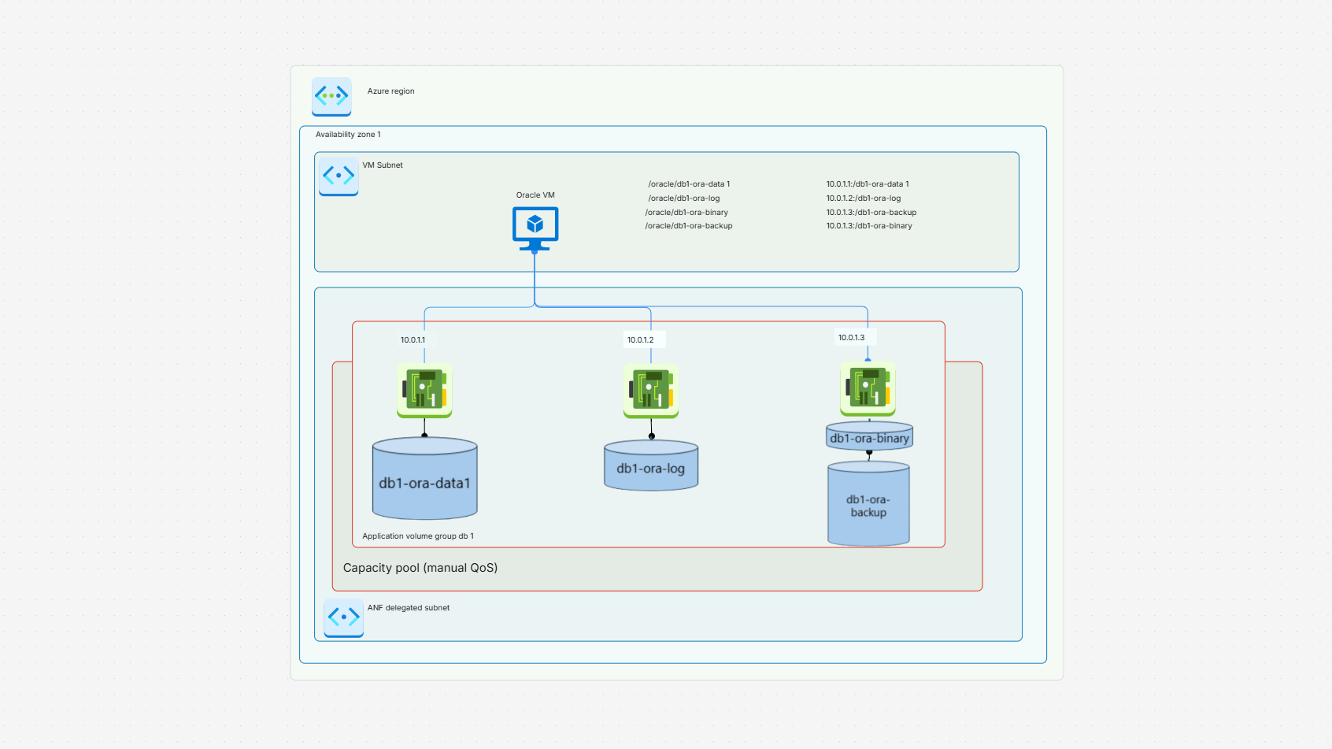Select the ANF delegated subnet icon

tap(343, 617)
